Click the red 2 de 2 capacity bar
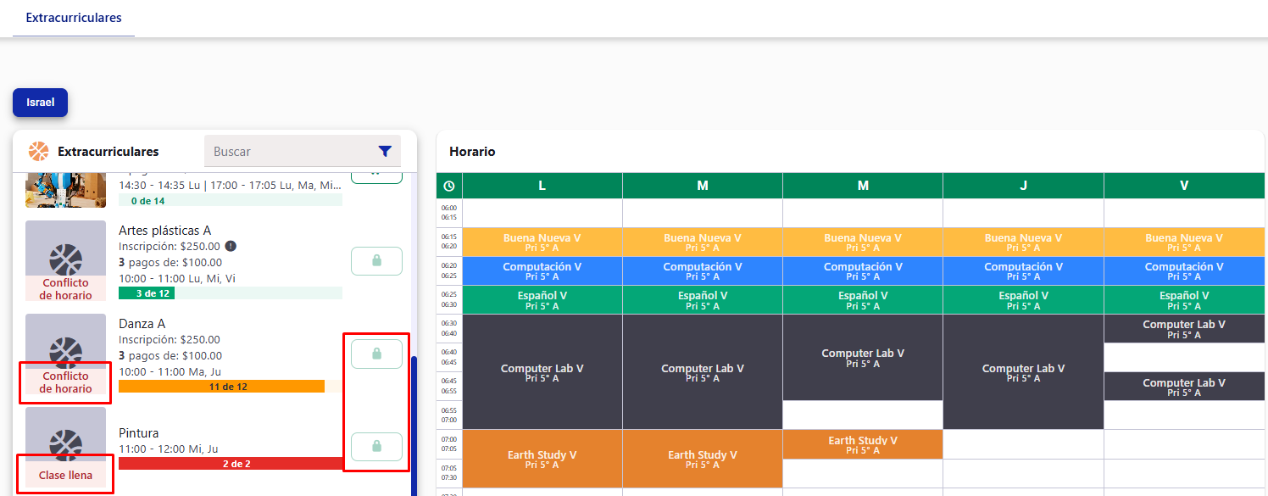The width and height of the screenshot is (1268, 496). coord(231,464)
